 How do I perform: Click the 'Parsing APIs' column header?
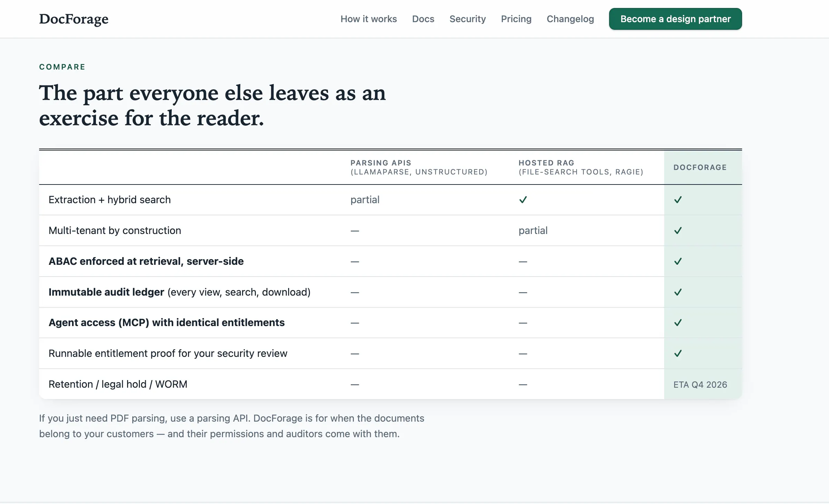click(419, 168)
